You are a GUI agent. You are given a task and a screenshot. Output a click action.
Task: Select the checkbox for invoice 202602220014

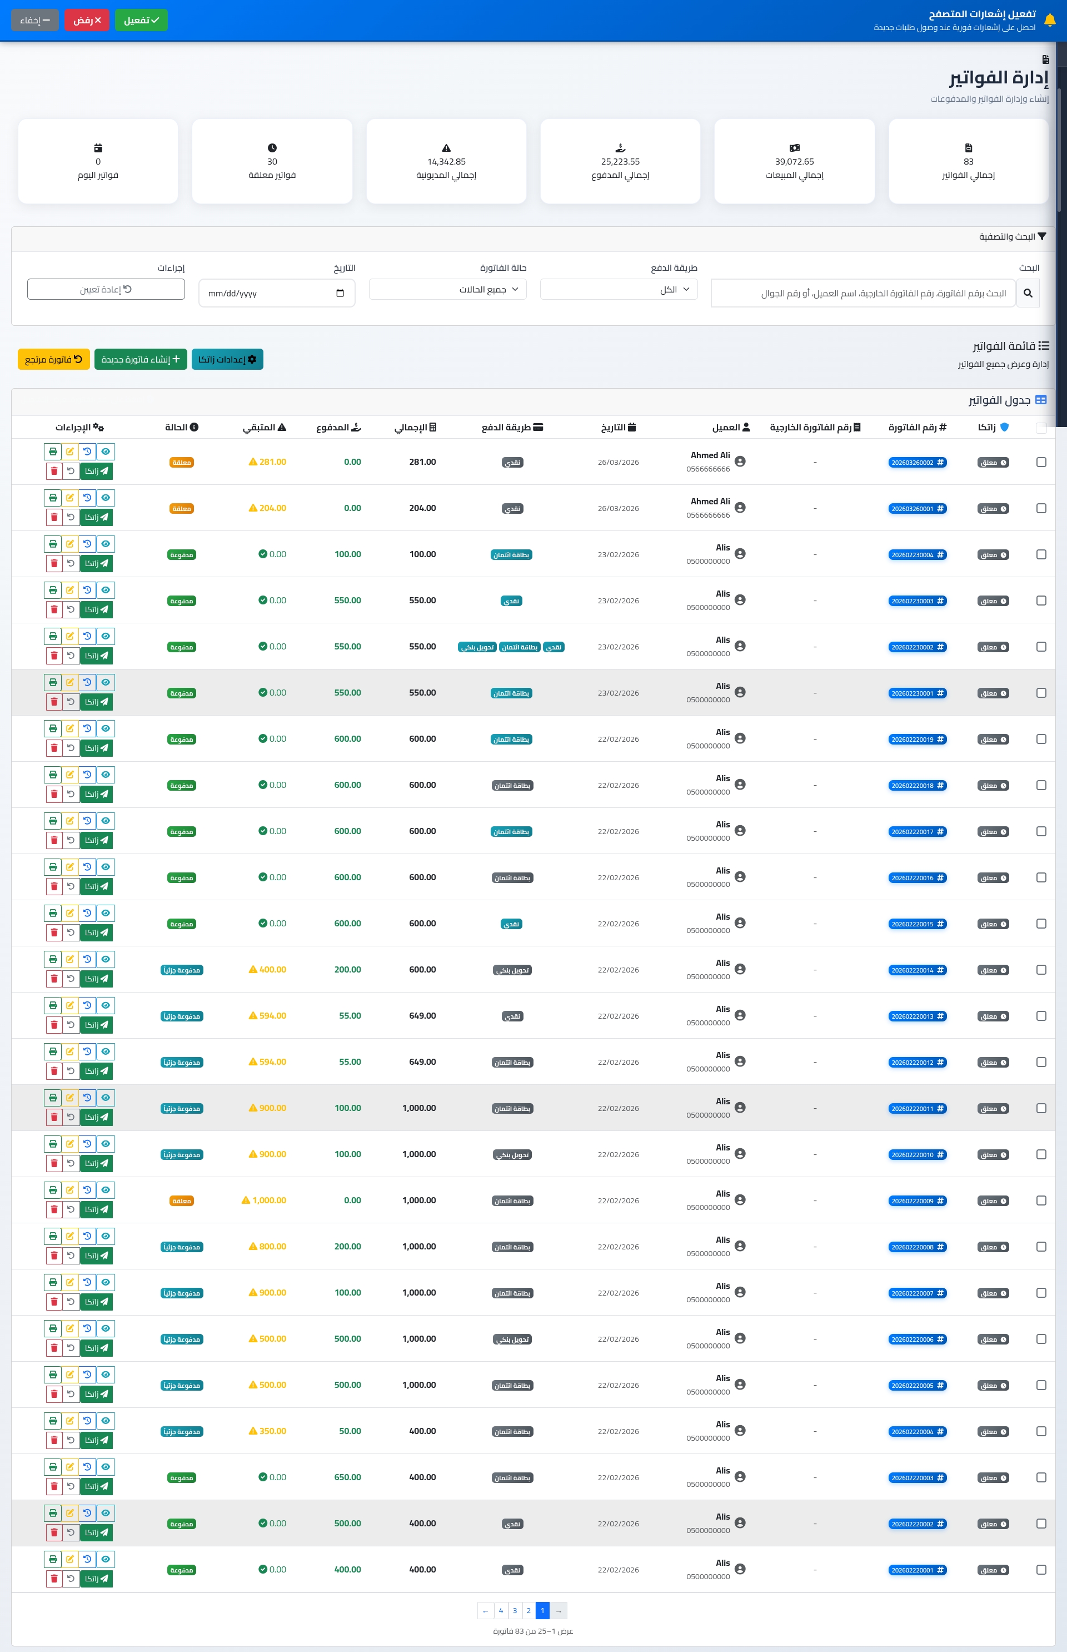(x=1041, y=970)
